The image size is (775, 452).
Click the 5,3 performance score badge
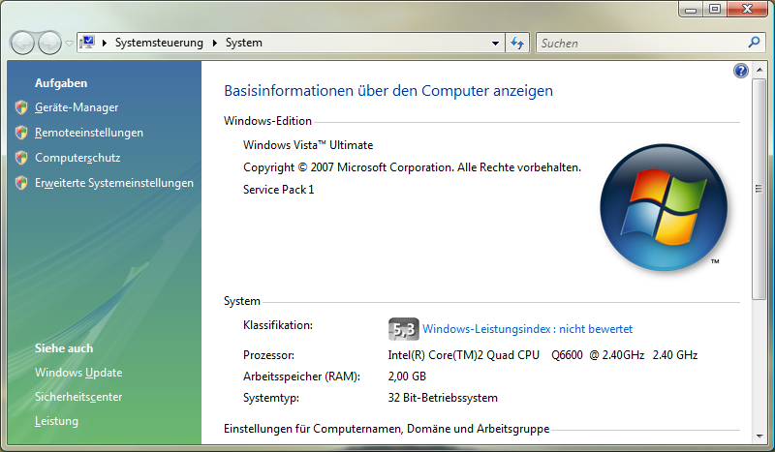click(x=404, y=329)
